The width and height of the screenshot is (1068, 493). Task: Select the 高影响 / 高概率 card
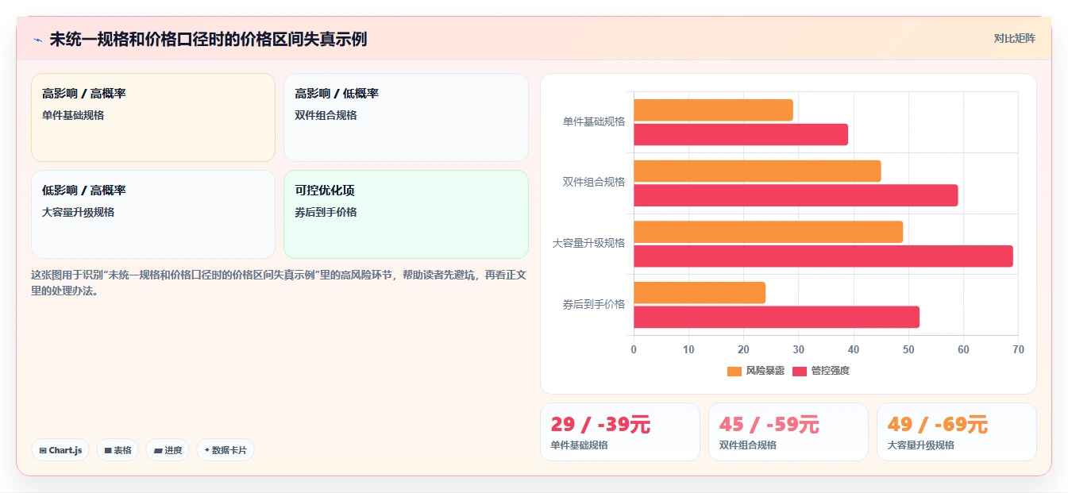pyautogui.click(x=153, y=117)
